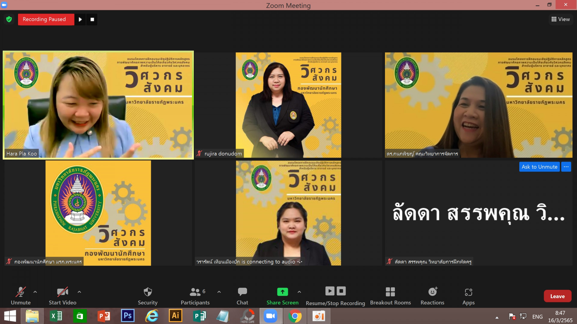The height and width of the screenshot is (324, 577).
Task: Select Hara Pla Koo video tile
Action: (x=98, y=105)
